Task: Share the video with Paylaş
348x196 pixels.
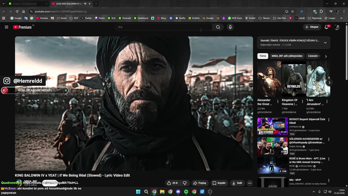Action: pyautogui.click(x=200, y=183)
